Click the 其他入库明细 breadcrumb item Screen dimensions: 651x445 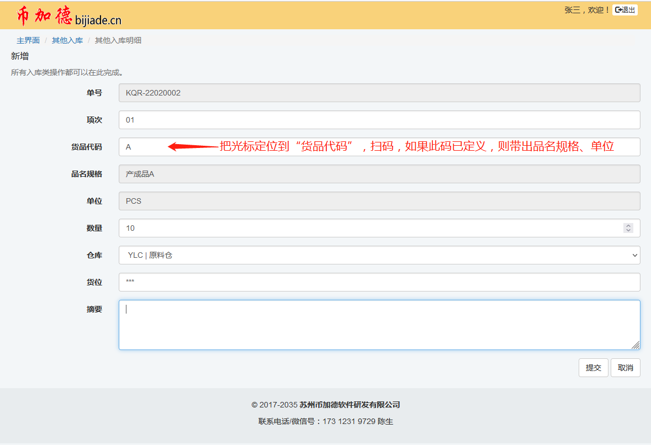pos(118,40)
